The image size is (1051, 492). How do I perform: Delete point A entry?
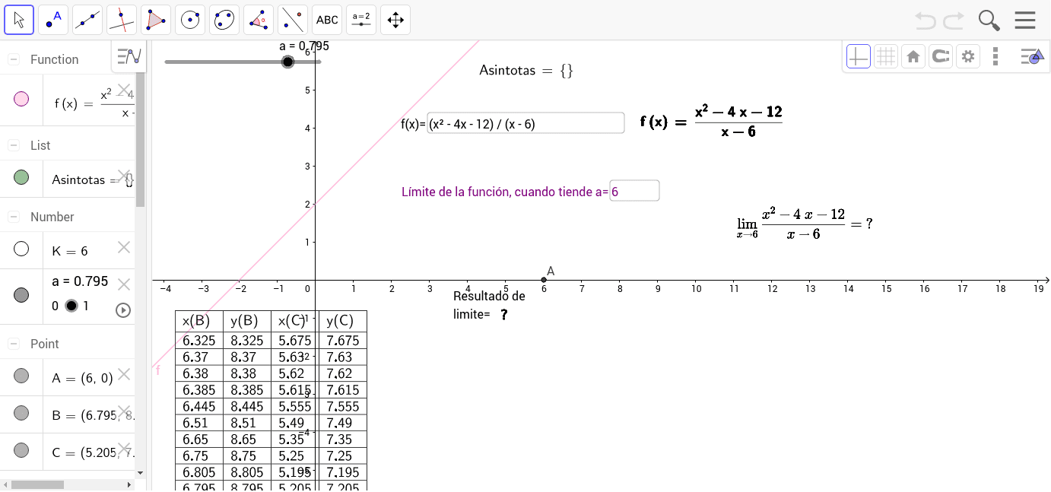(124, 373)
